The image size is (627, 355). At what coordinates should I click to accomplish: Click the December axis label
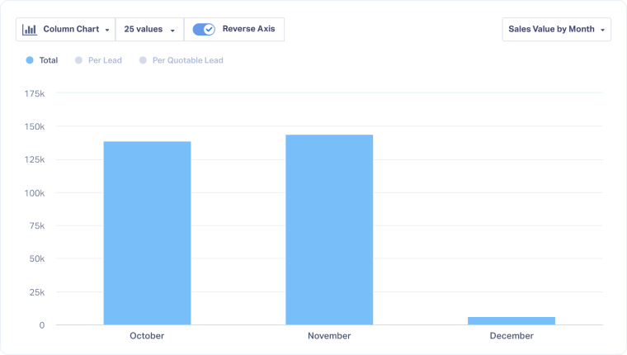pos(511,336)
